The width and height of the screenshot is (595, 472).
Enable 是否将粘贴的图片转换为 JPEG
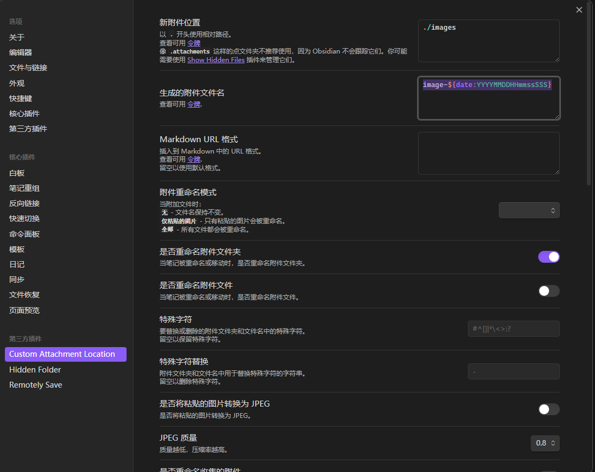coord(548,409)
